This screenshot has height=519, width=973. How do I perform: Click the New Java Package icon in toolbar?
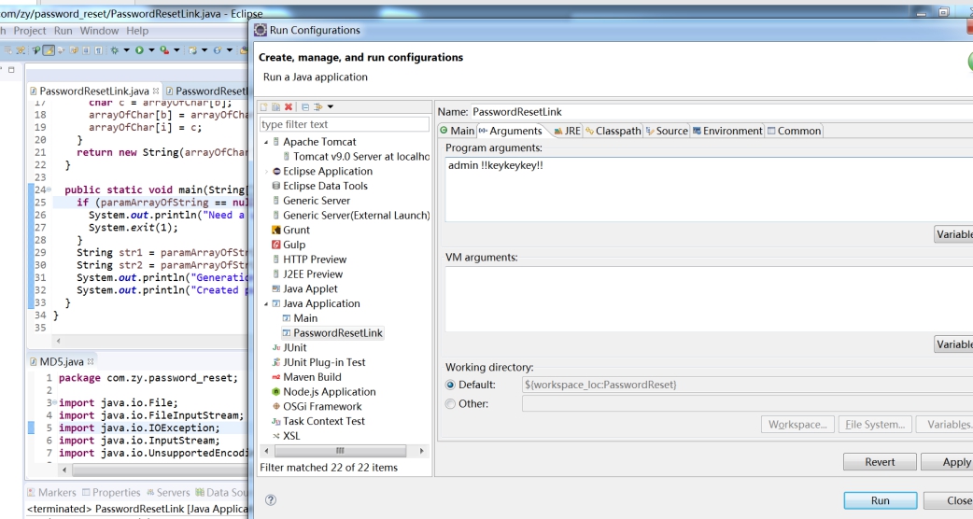pyautogui.click(x=192, y=50)
